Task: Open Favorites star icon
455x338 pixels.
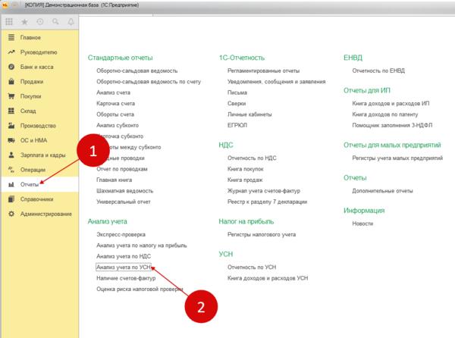Action: (25, 22)
